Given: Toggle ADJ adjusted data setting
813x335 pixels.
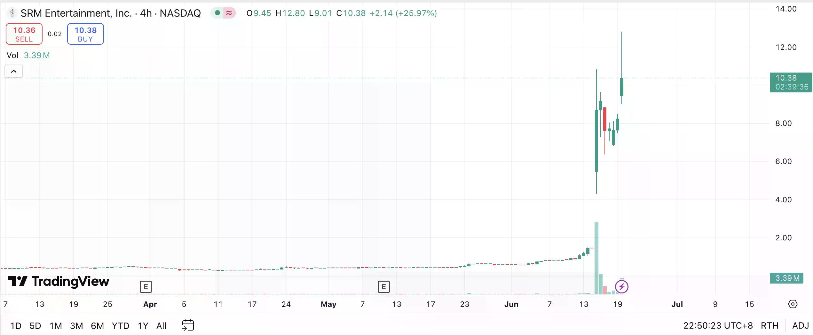Looking at the screenshot, I should 800,325.
